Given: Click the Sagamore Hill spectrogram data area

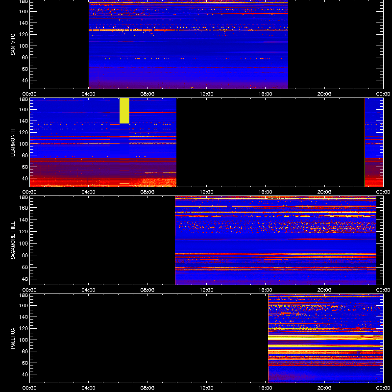Looking at the screenshot, I should (x=275, y=240).
